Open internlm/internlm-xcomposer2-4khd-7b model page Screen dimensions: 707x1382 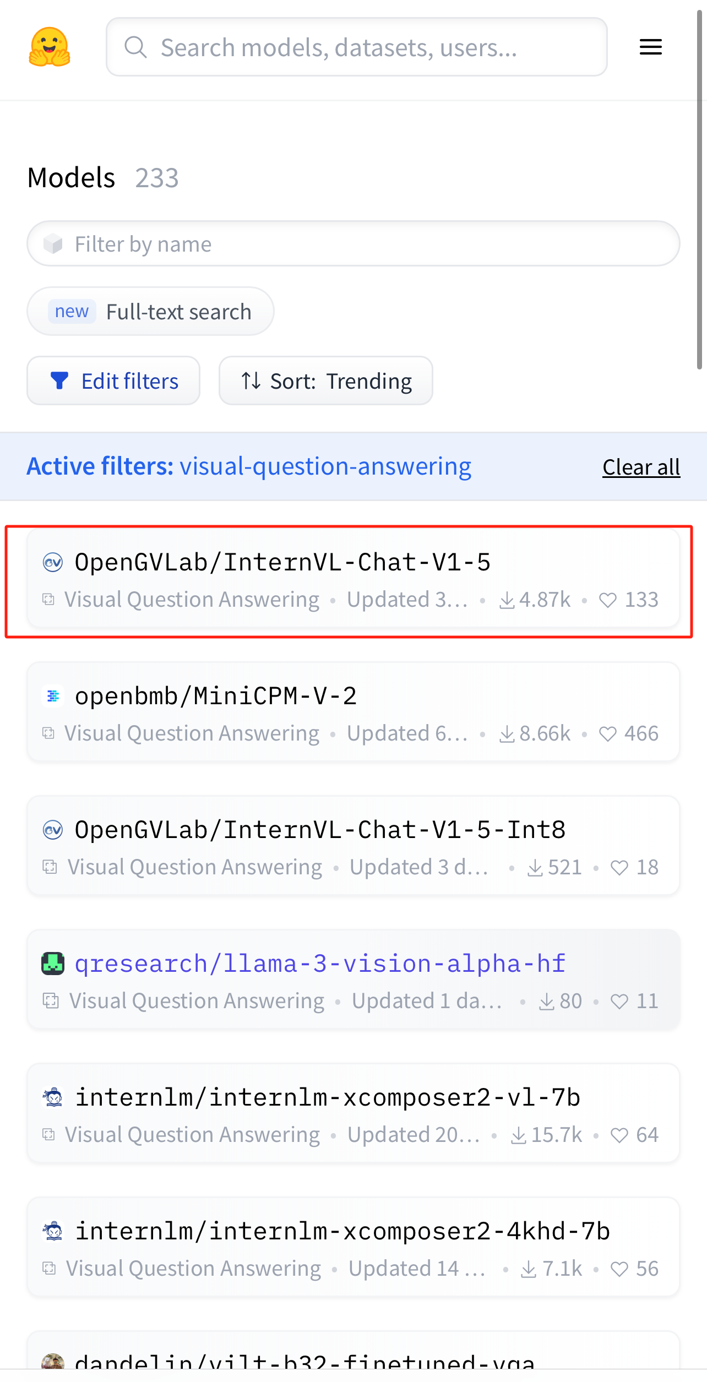pyautogui.click(x=342, y=1231)
